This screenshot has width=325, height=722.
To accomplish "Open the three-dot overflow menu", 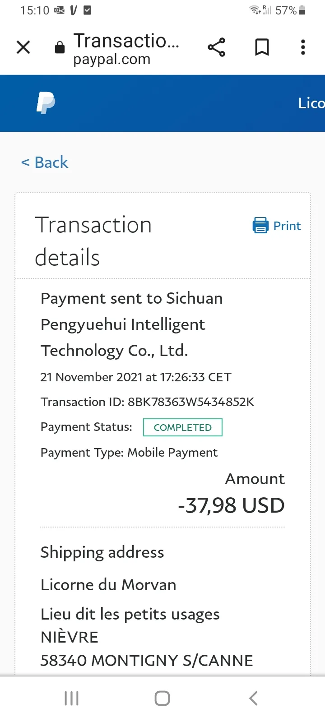I will tap(303, 47).
